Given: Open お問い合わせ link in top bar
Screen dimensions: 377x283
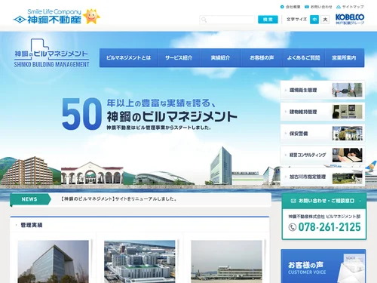Looking at the screenshot, I should tap(318, 7).
